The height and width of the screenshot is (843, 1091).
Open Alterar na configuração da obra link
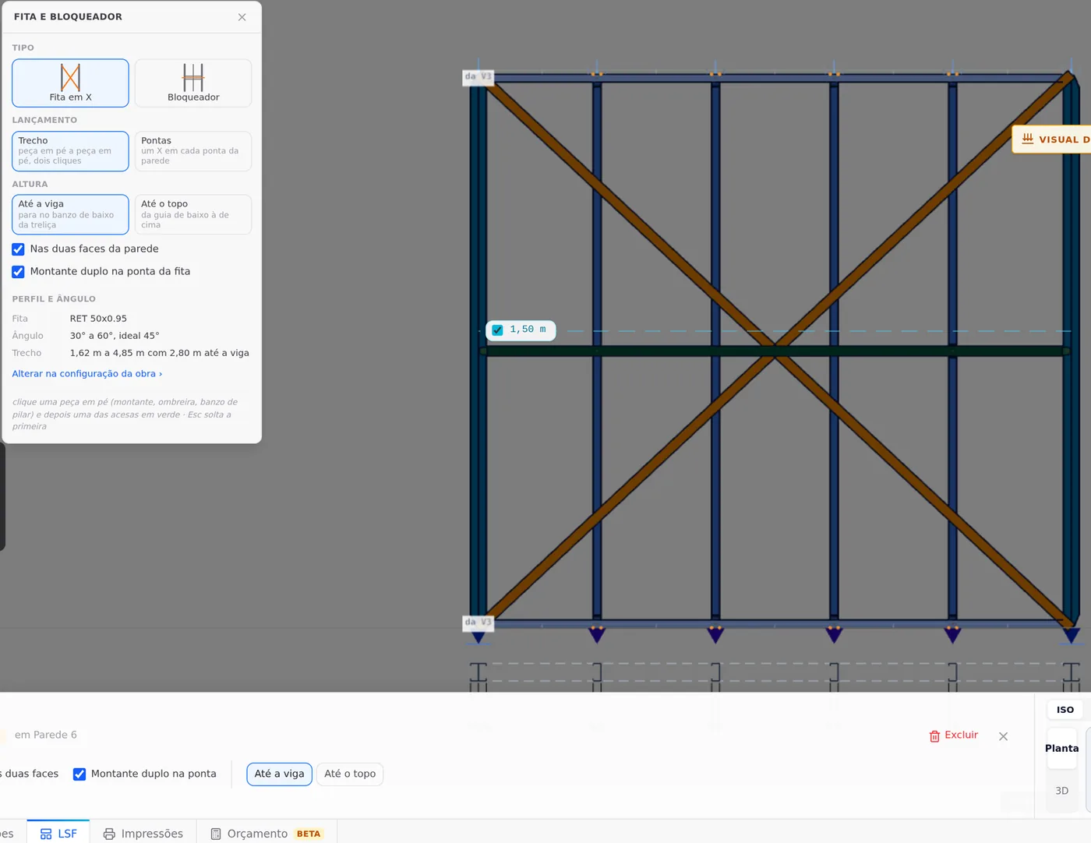[x=87, y=374]
